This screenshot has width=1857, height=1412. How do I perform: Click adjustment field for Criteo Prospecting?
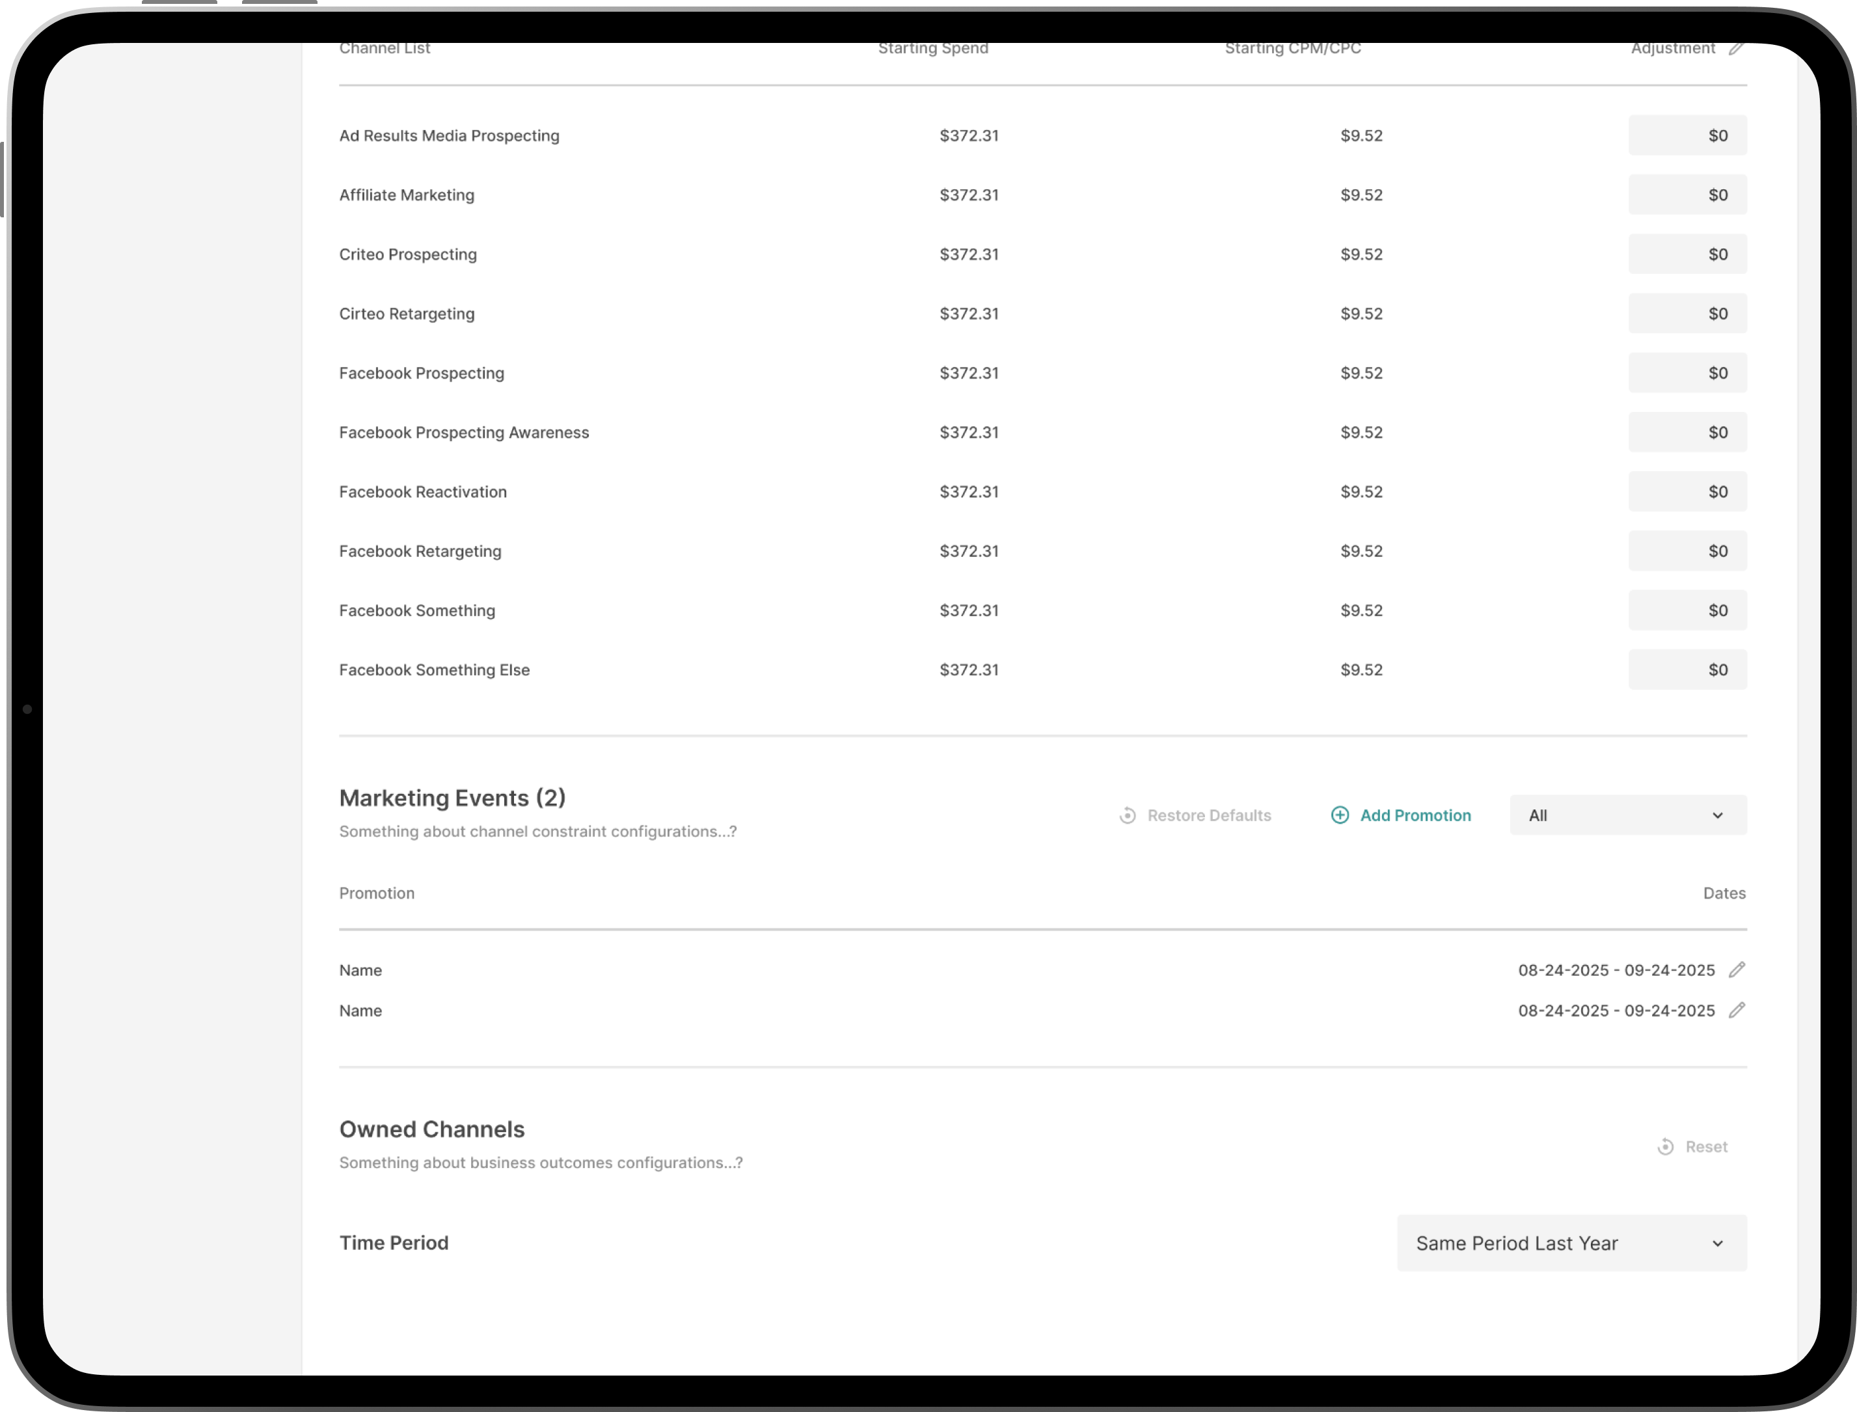coord(1687,254)
